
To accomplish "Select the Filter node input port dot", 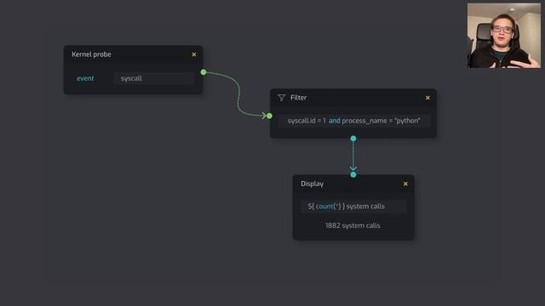I will click(x=269, y=116).
